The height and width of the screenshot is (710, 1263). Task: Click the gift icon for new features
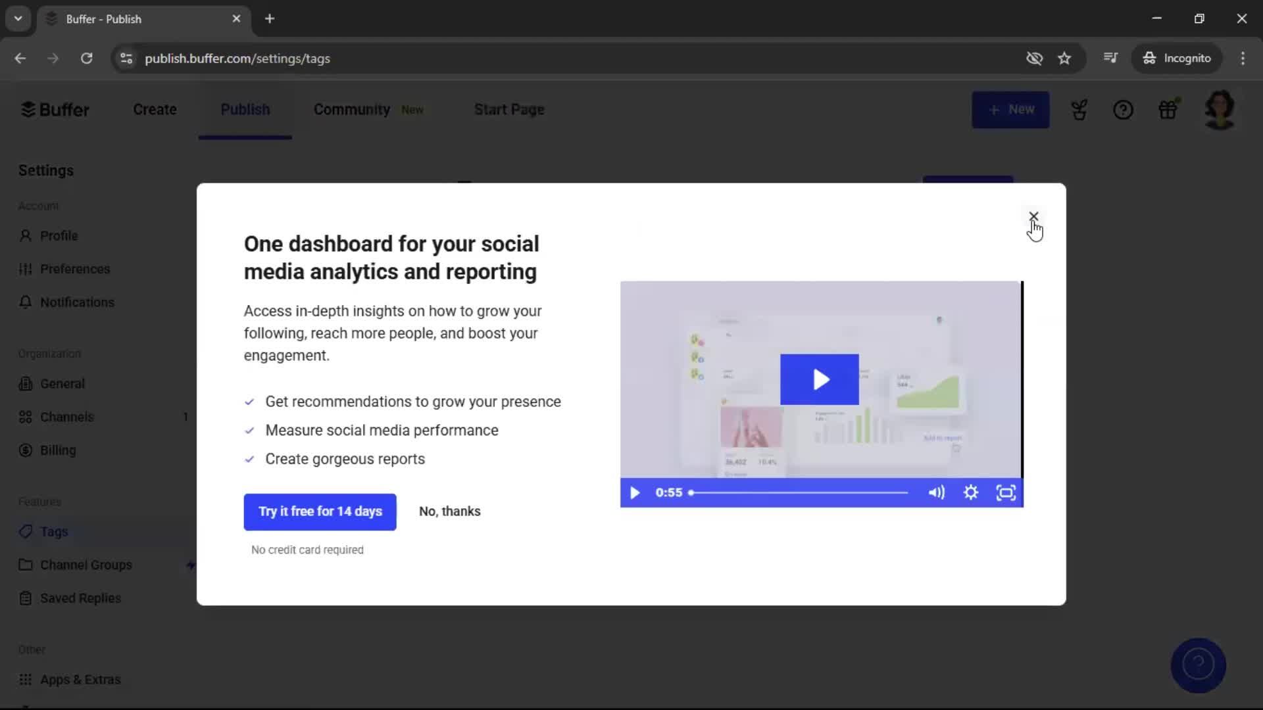[x=1168, y=110]
